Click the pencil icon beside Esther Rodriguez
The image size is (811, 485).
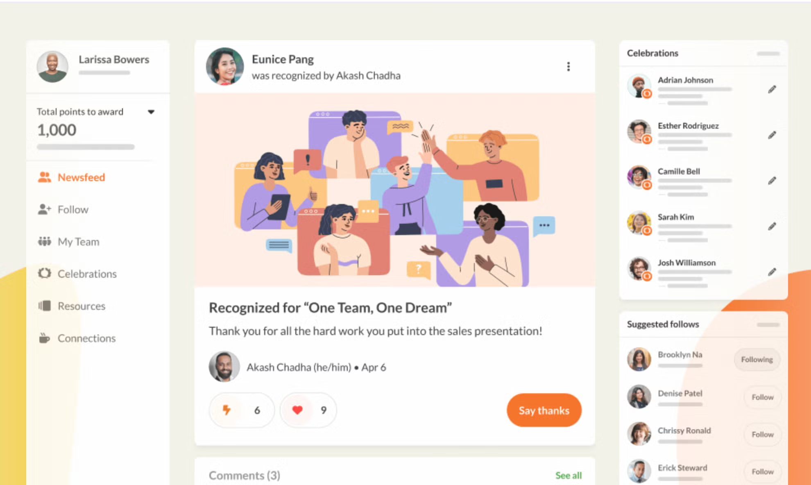(x=772, y=135)
